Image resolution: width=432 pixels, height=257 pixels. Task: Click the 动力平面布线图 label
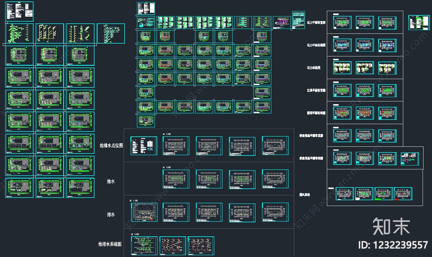(x=316, y=45)
